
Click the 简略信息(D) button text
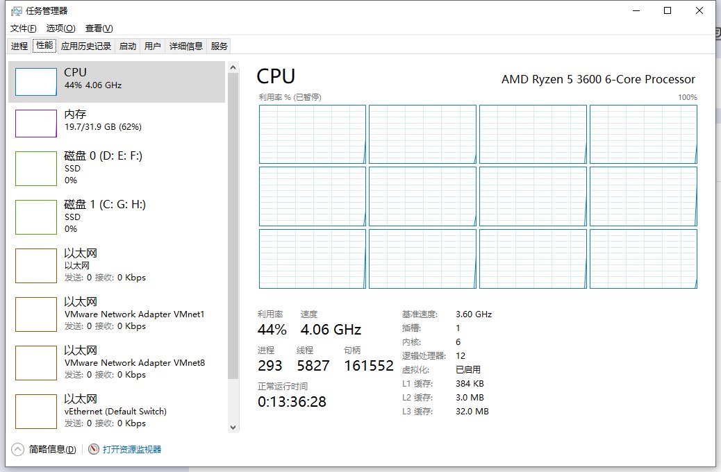53,450
